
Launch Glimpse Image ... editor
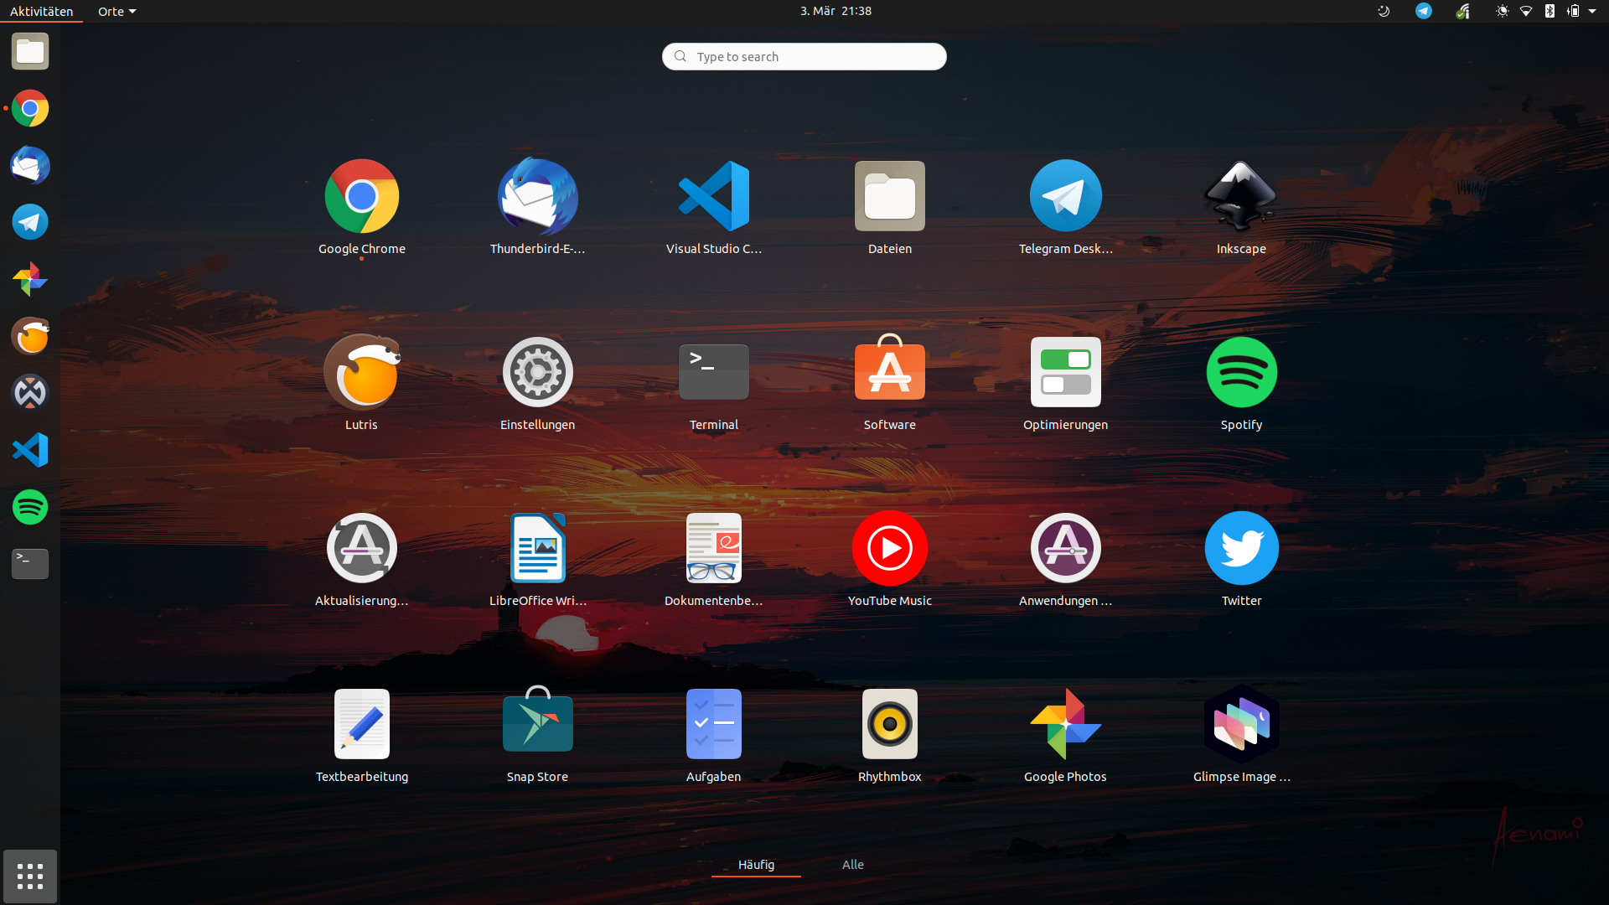pos(1242,724)
